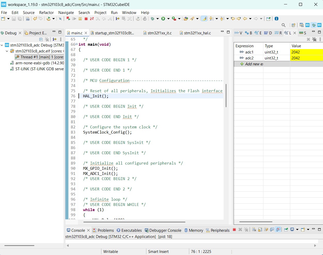The image size is (323, 255).
Task: Click Terminate and Relaunch icon
Action: tap(68, 19)
